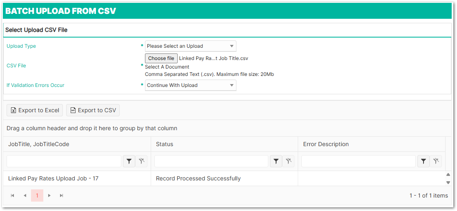Select page 1 in the pager
Image resolution: width=457 pixels, height=211 pixels.
click(37, 195)
